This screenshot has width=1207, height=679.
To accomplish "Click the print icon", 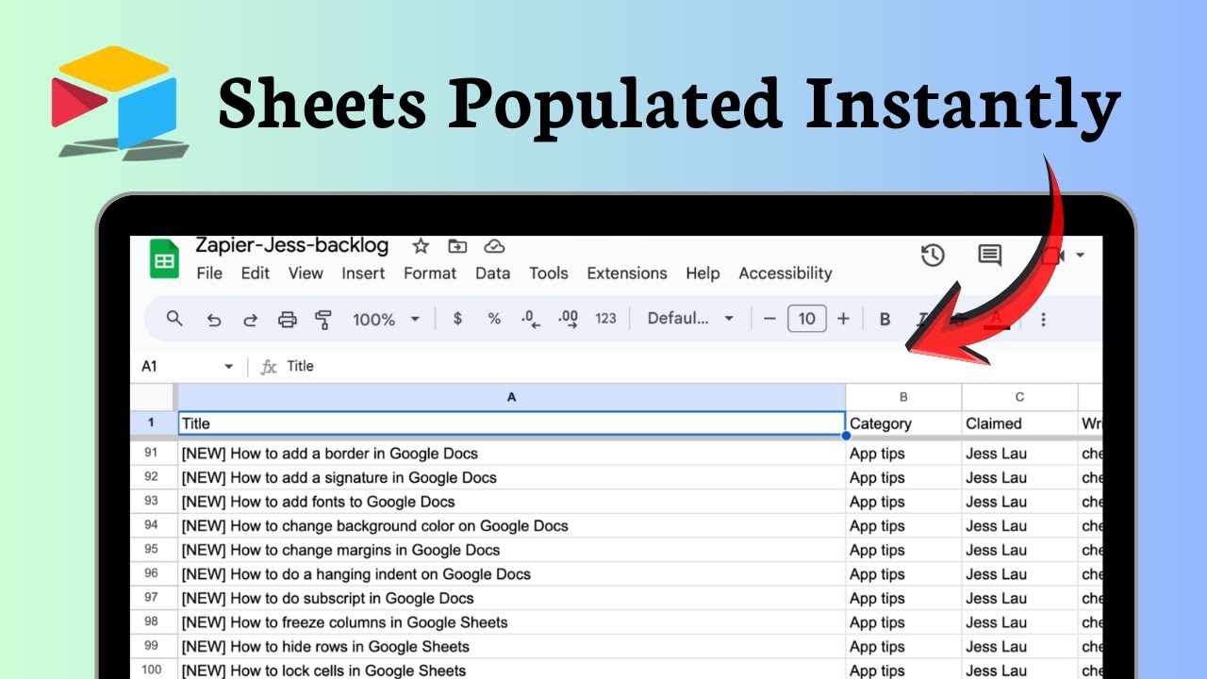I will point(287,320).
